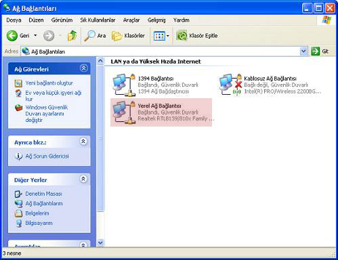Click the 1394 Ağ Bağdaştırıcısı text
Image resolution: width=338 pixels, height=260 pixels.
pos(163,91)
